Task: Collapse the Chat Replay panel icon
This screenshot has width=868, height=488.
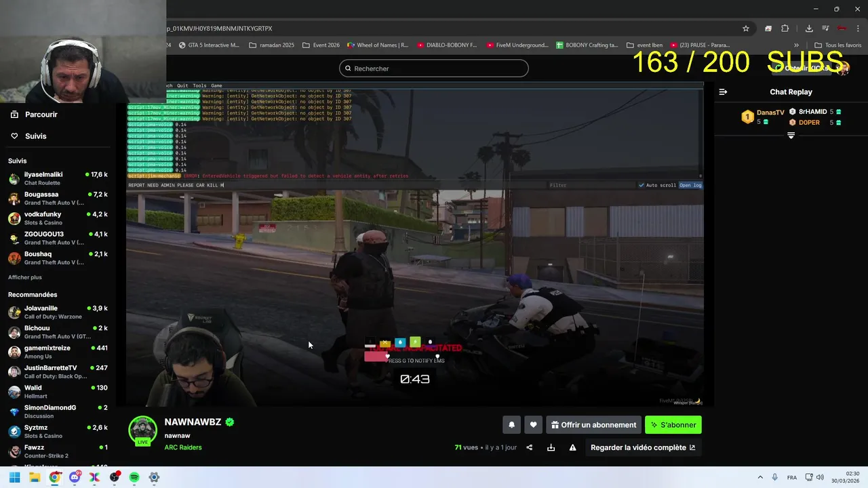Action: click(x=723, y=91)
